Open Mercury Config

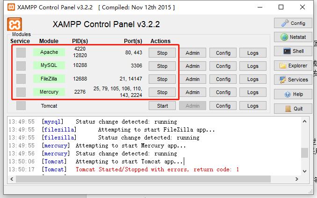(223, 92)
